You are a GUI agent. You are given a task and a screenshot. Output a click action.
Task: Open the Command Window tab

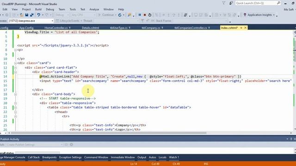point(96,157)
